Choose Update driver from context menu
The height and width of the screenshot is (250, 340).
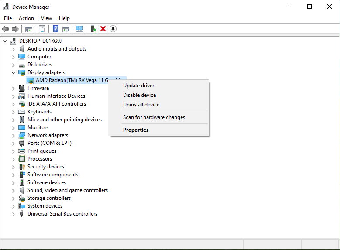(x=158, y=86)
